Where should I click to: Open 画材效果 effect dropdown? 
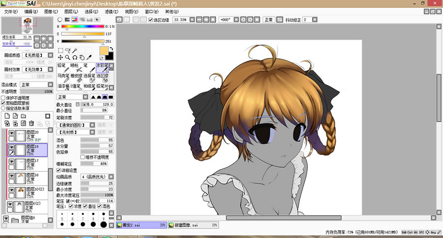click(x=50, y=69)
